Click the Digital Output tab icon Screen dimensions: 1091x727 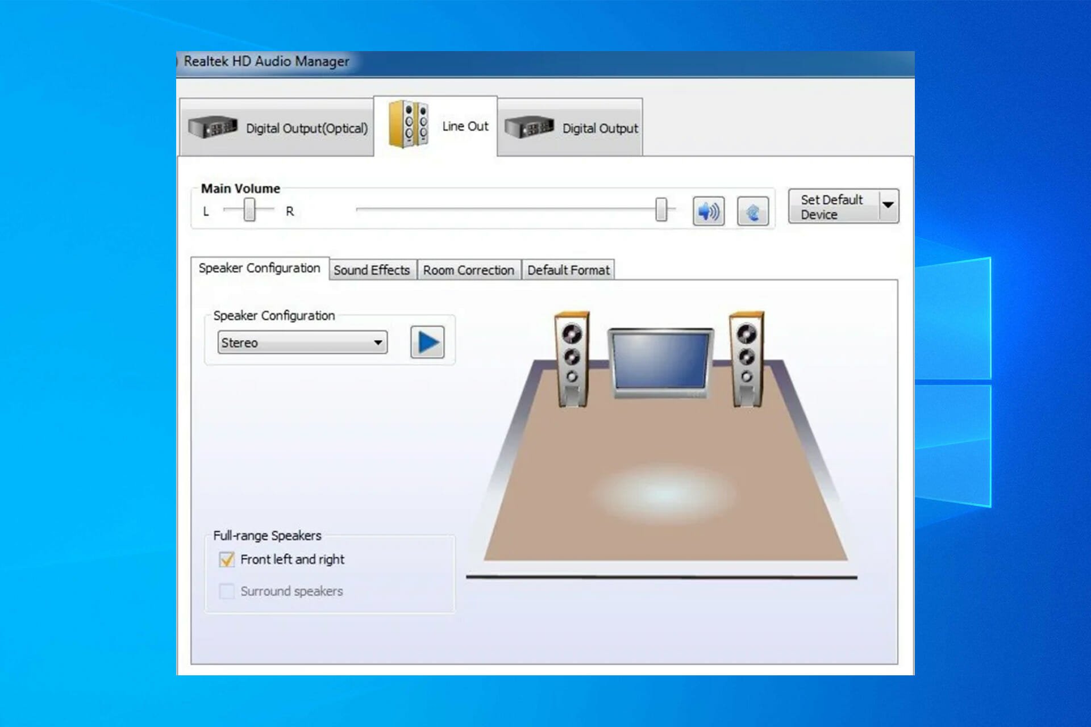click(528, 127)
